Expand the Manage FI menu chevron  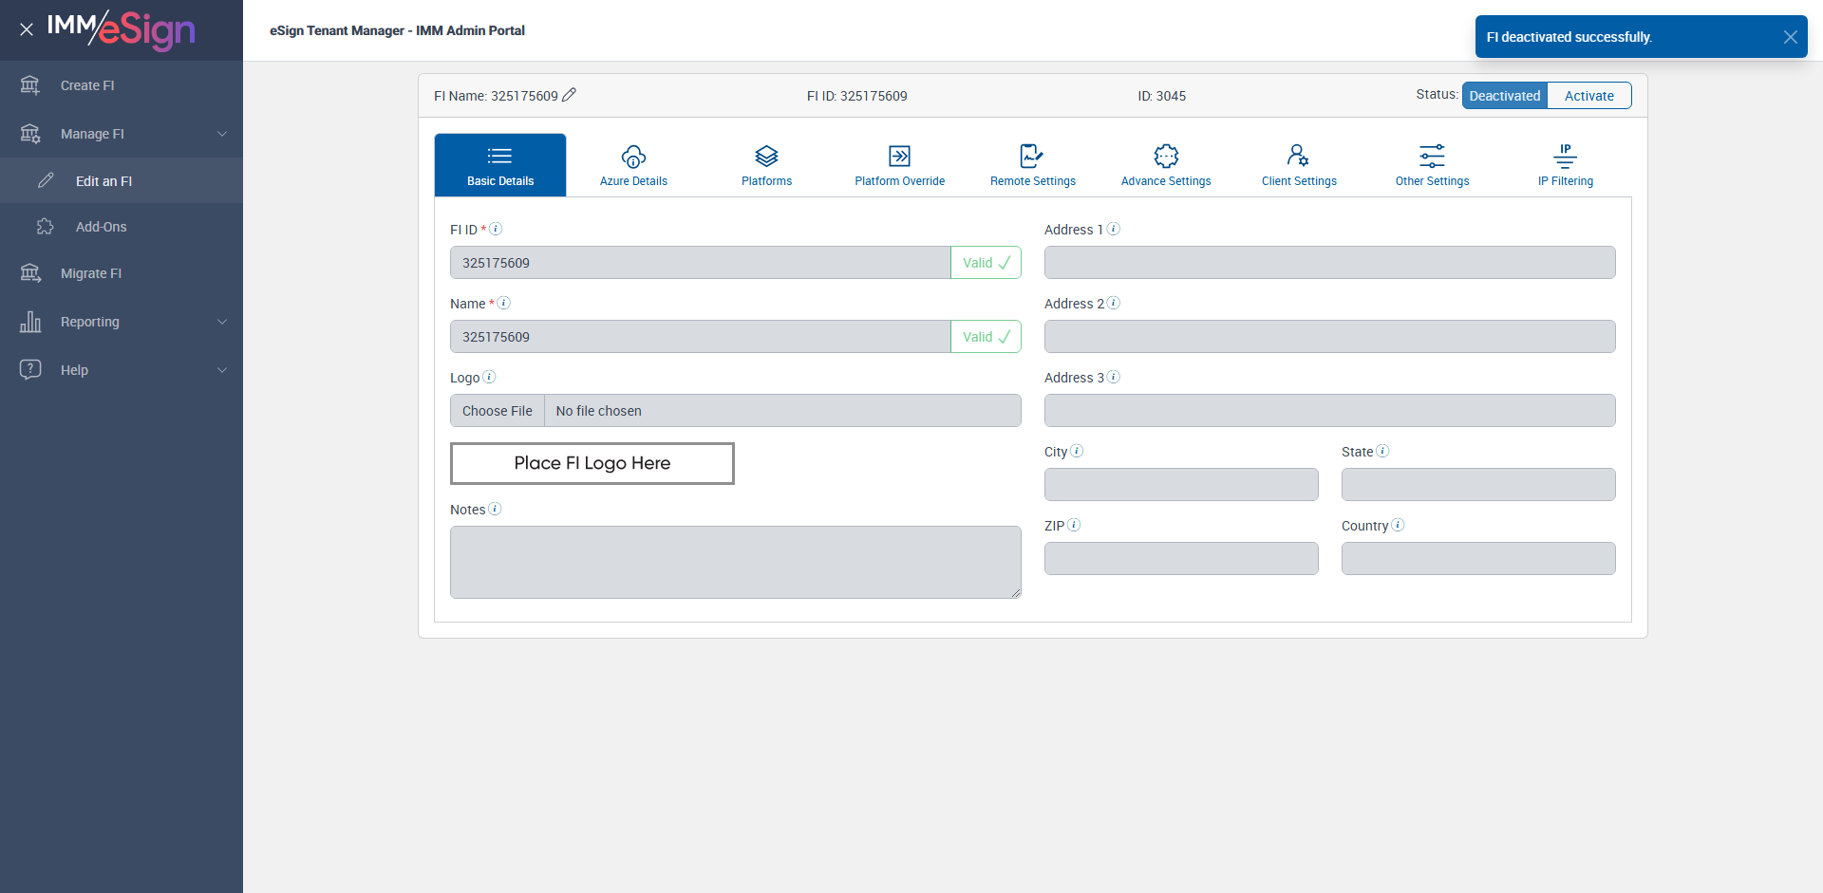pyautogui.click(x=222, y=134)
